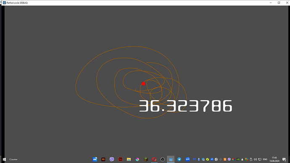Open the clock and date flyout
Image resolution: width=290 pixels, height=163 pixels.
pyautogui.click(x=274, y=159)
